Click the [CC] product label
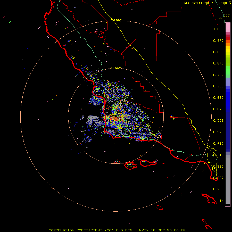 [x=220, y=18]
